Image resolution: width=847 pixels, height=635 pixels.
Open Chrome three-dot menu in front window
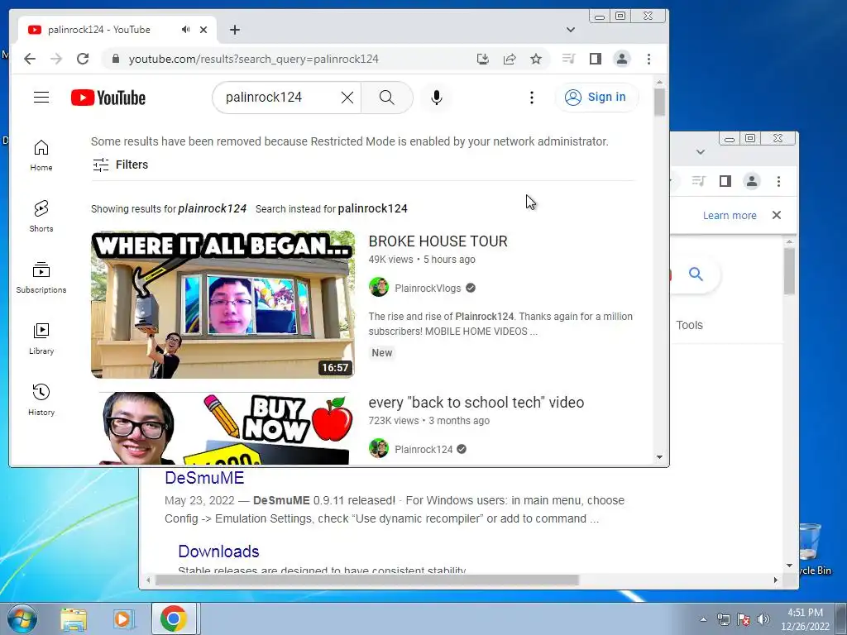(648, 59)
